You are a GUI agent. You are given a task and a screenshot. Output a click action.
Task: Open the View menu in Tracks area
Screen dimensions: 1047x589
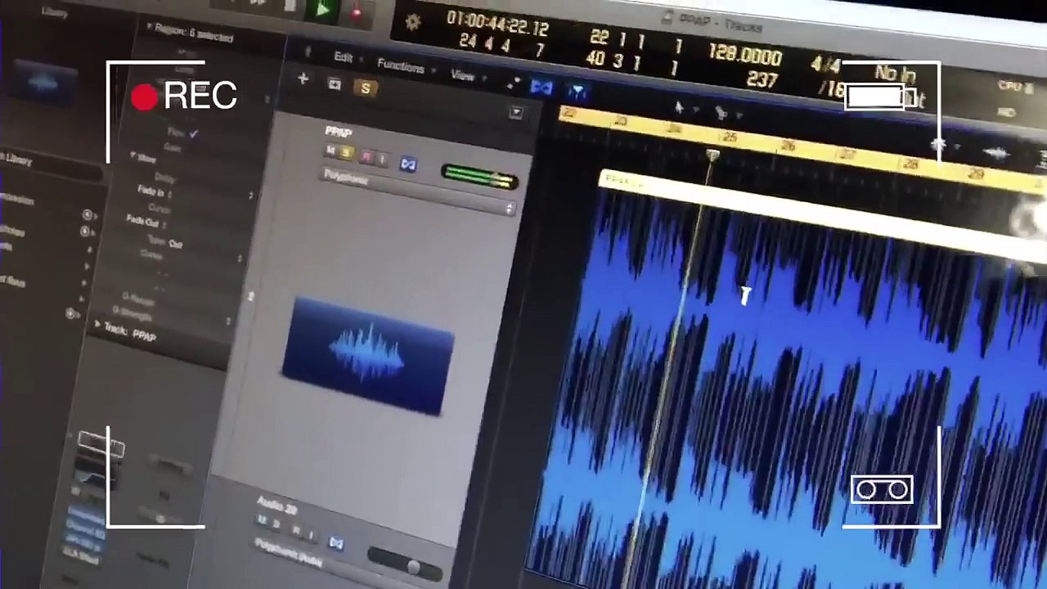[x=462, y=76]
